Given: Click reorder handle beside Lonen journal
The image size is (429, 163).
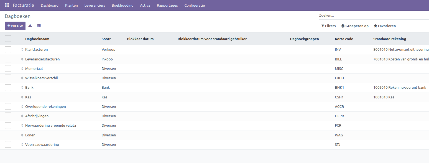Looking at the screenshot, I should [22, 135].
